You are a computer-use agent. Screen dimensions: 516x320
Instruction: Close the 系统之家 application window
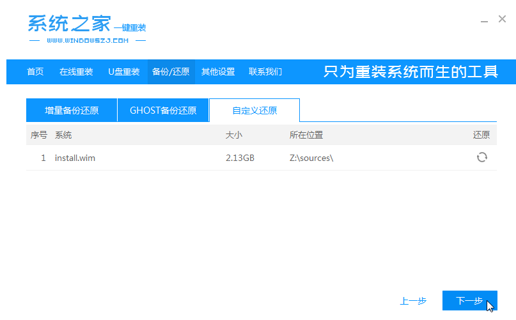[502, 20]
